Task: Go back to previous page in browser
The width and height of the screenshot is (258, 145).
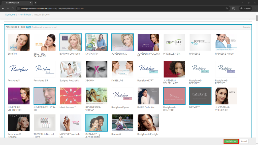Action: [3, 8]
